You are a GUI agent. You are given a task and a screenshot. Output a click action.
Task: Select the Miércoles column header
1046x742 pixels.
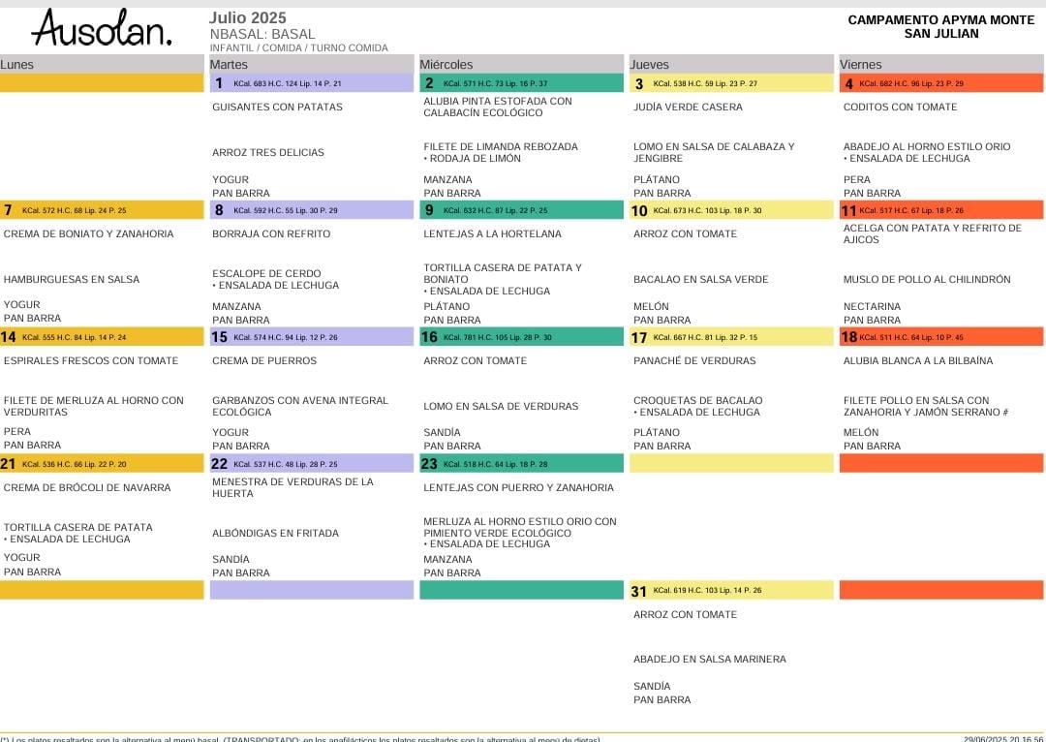click(x=446, y=65)
